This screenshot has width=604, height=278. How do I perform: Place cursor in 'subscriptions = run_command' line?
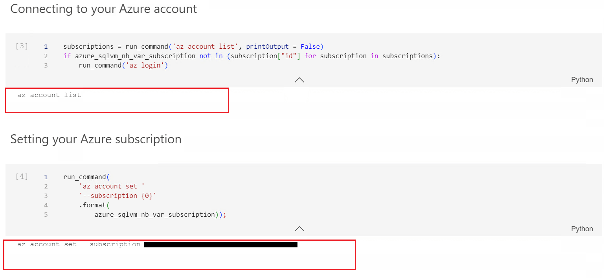pyautogui.click(x=193, y=46)
